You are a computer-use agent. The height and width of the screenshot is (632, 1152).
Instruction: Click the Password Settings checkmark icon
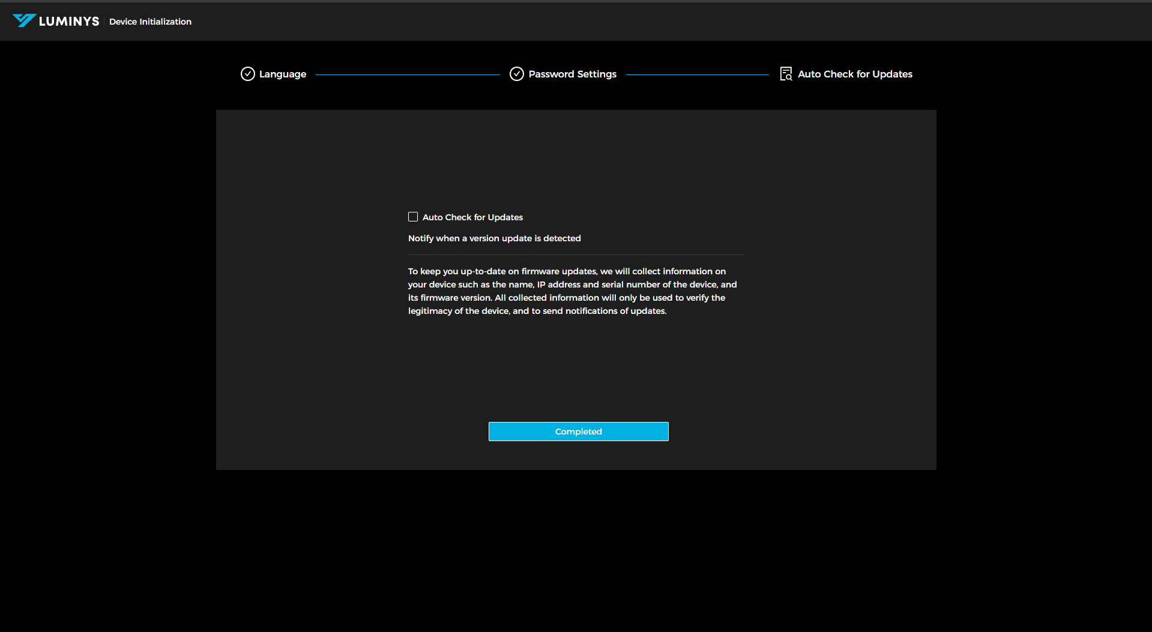click(x=517, y=74)
